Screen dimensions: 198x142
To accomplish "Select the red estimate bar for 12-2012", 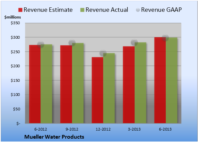I will (x=97, y=90).
